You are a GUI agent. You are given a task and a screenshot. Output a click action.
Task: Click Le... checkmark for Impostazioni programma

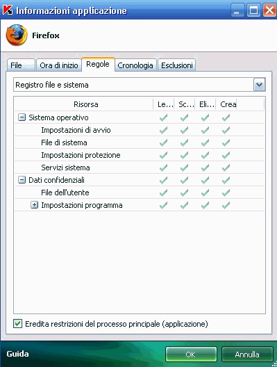click(x=163, y=205)
